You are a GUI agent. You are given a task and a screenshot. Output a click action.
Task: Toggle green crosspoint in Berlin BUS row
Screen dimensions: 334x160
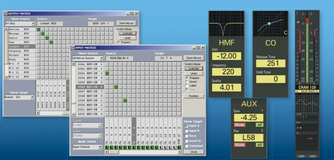point(38,29)
